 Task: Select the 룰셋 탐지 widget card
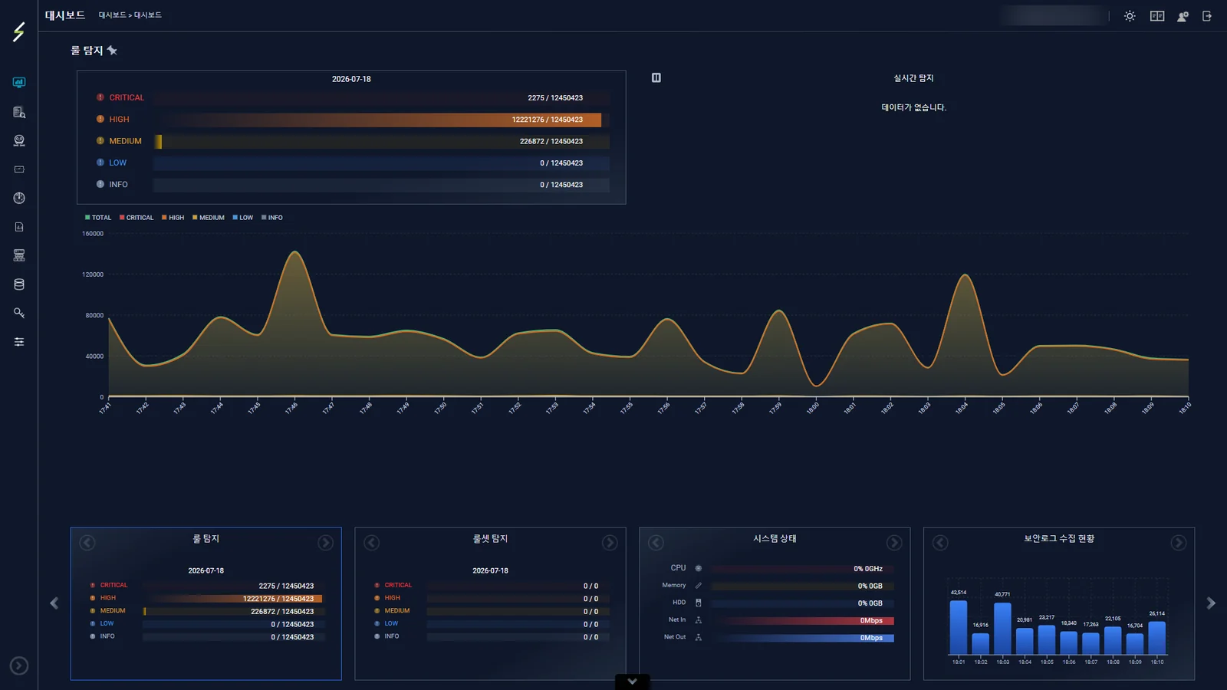point(490,603)
